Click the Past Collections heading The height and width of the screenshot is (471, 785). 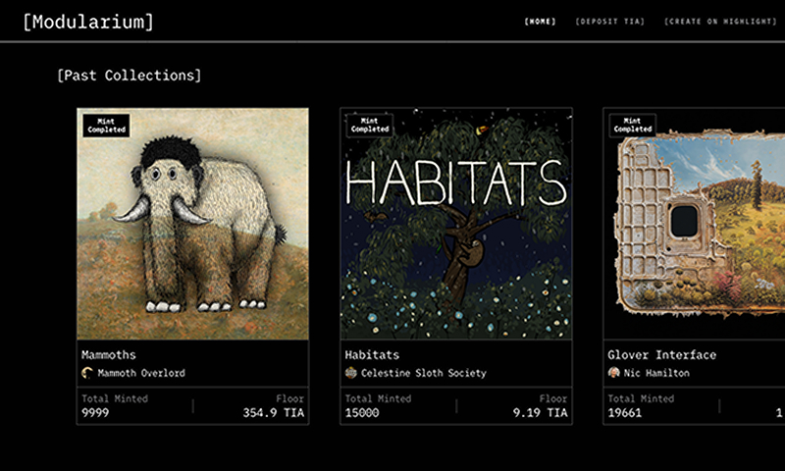130,76
